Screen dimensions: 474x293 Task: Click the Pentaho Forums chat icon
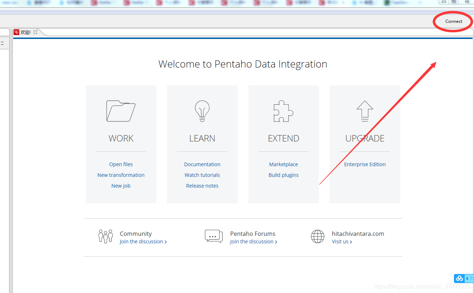[214, 237]
